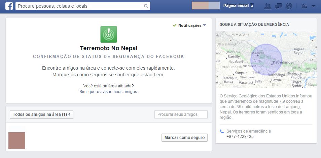
Task: Open the friend requests icon
Action: click(x=268, y=6)
